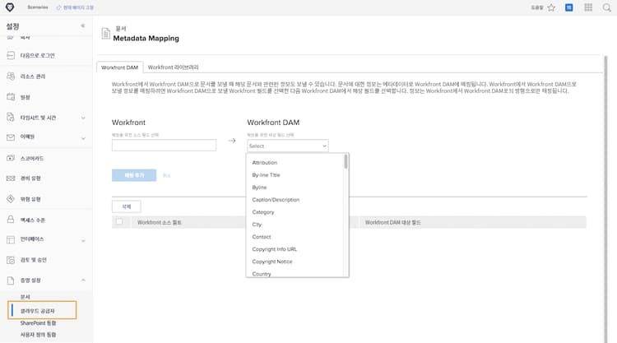This screenshot has height=343, width=617.
Task: Open the search magnifier icon
Action: (607, 7)
